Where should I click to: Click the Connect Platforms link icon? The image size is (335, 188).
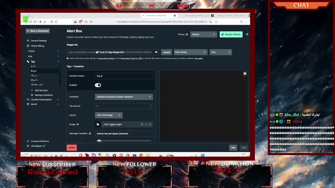[28, 141]
